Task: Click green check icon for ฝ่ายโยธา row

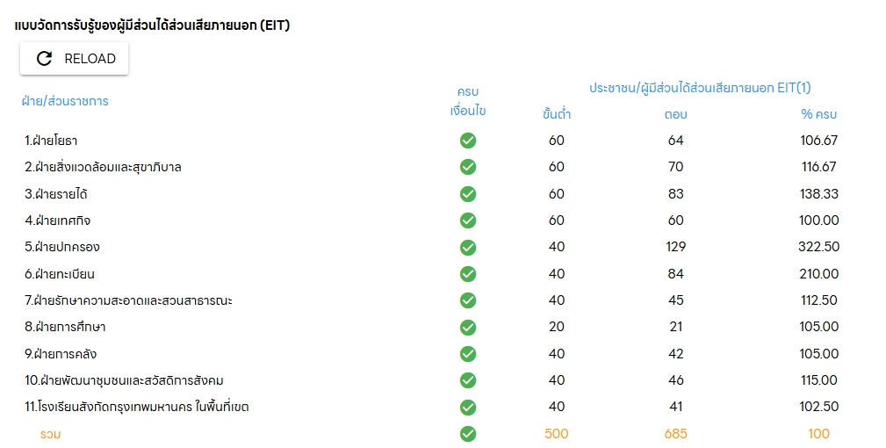Action: point(468,140)
